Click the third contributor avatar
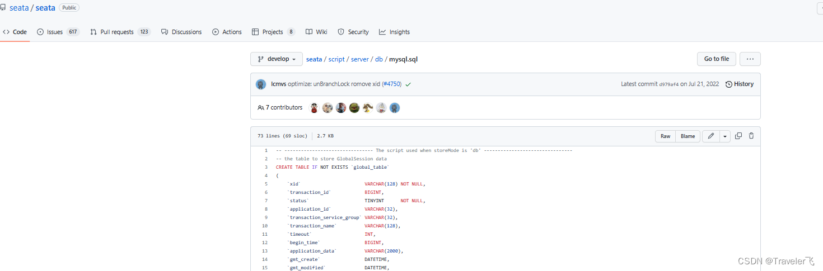The height and width of the screenshot is (271, 823). (x=341, y=108)
